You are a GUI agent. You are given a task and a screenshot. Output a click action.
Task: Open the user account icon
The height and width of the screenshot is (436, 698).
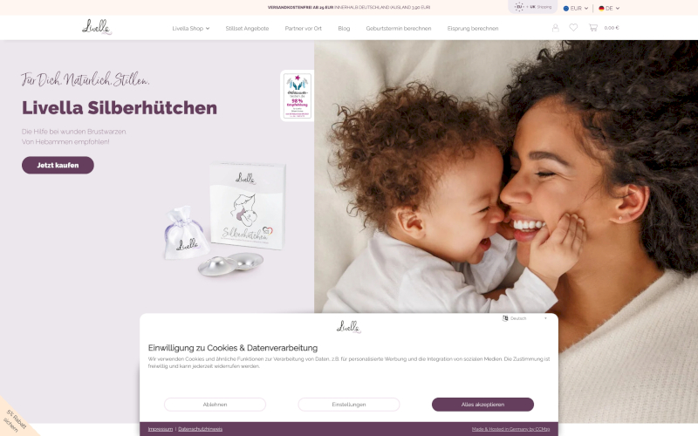[x=555, y=28]
